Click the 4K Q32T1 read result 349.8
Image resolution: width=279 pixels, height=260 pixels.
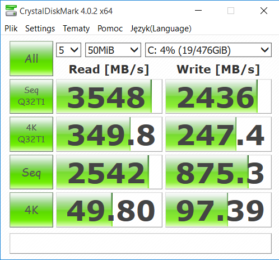[x=109, y=134]
